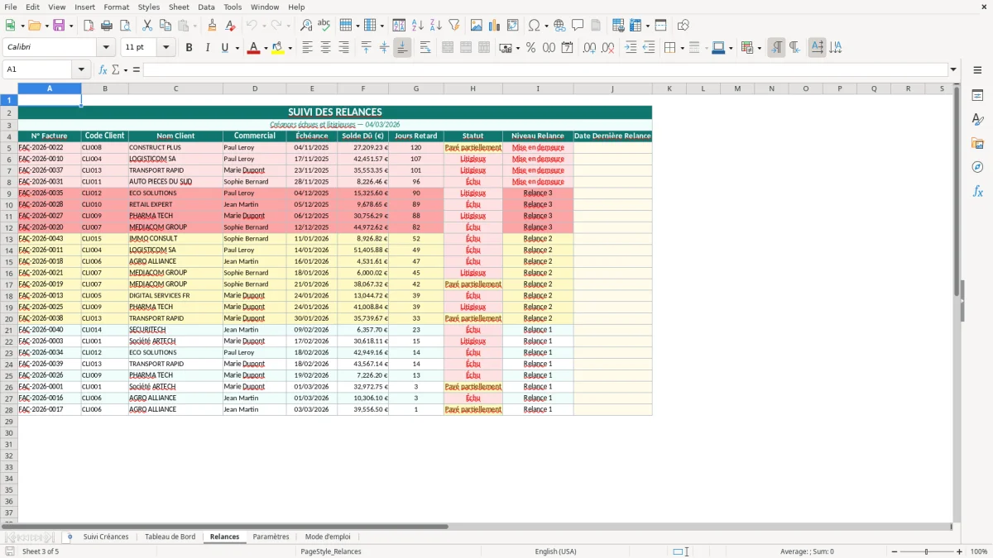Click the Save document icon
The width and height of the screenshot is (993, 558).
[59, 26]
